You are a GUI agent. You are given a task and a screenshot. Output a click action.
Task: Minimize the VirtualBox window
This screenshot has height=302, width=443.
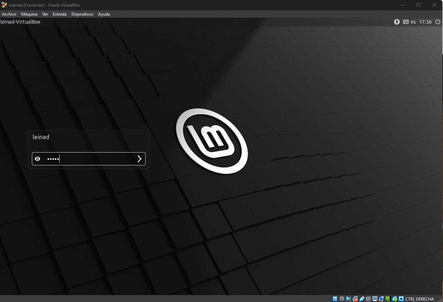point(403,5)
